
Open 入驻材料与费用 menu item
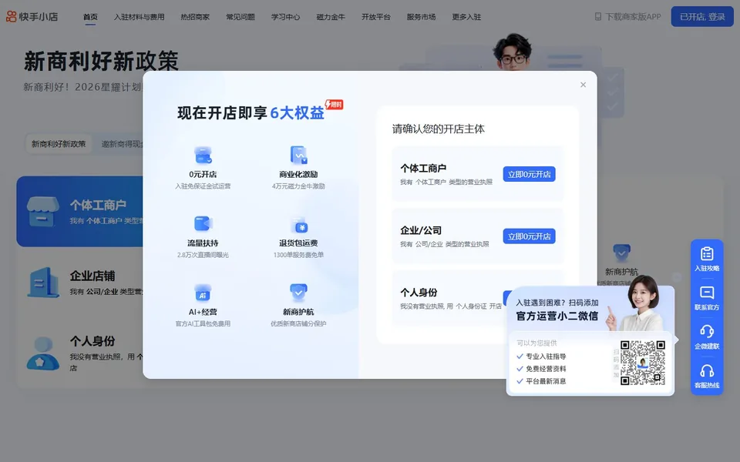(140, 17)
